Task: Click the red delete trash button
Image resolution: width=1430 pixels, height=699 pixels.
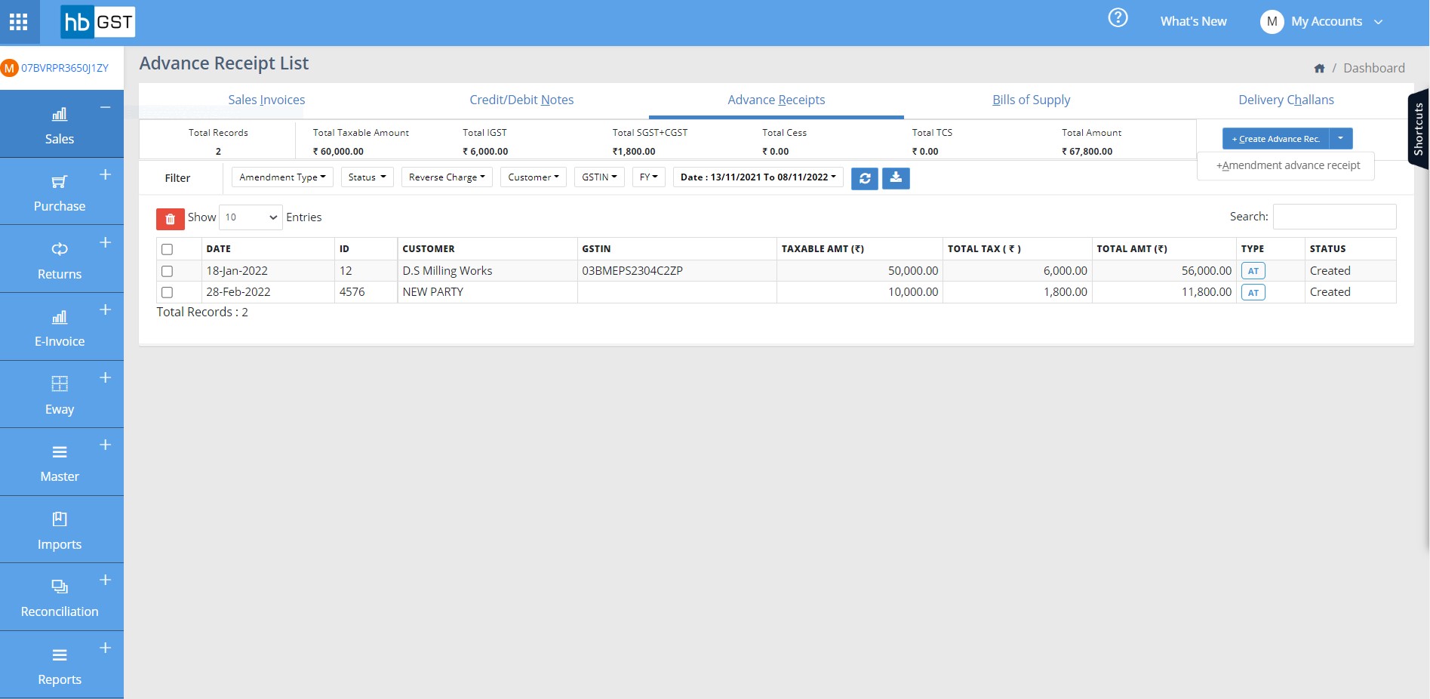Action: coord(171,219)
